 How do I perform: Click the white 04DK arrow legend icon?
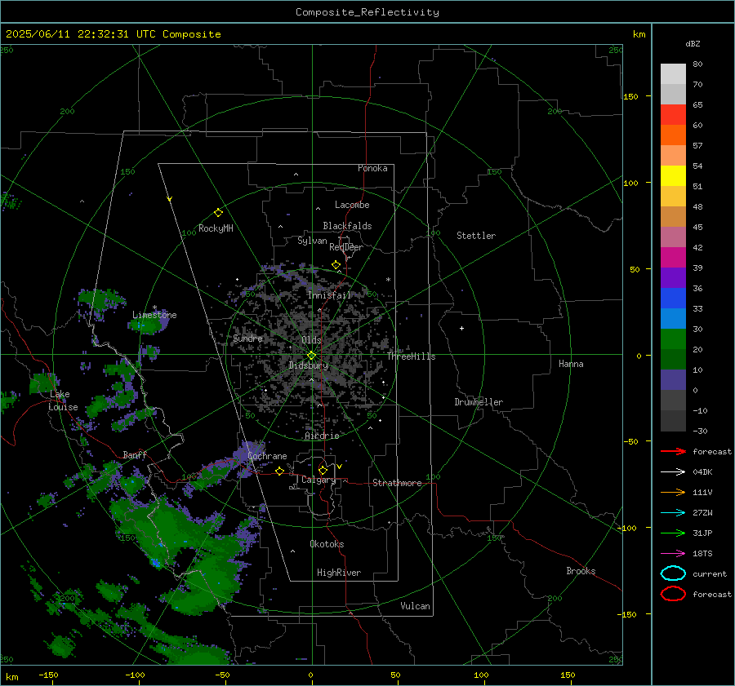coord(673,472)
